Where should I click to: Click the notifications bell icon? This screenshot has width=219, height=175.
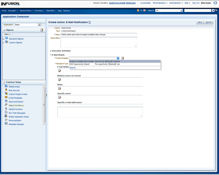click(x=138, y=11)
